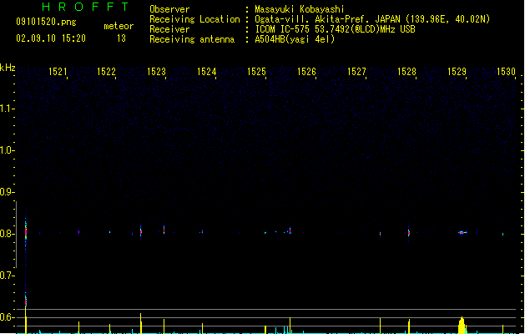The image size is (525, 334).
Task: Click the 1521 time axis label
Action: (x=58, y=72)
